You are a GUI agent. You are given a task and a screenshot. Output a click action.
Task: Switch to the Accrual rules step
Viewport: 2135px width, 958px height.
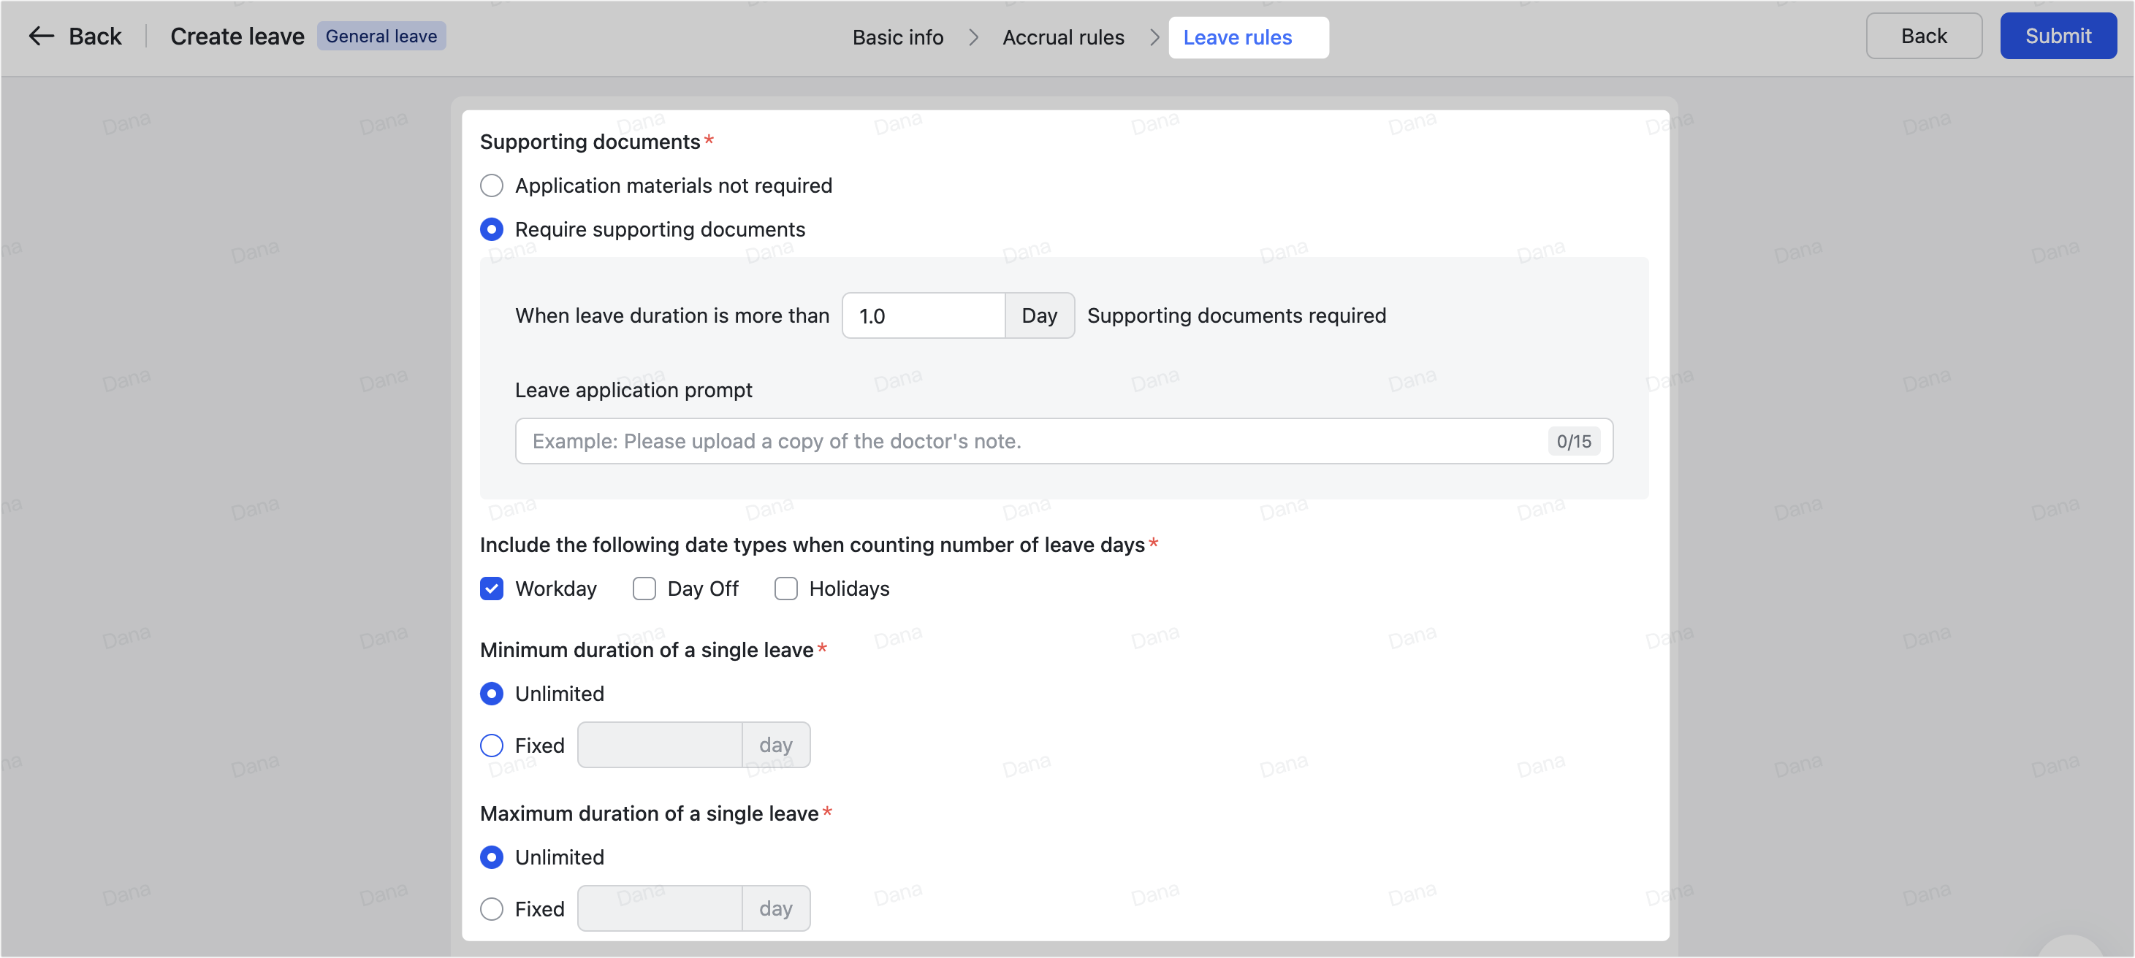pos(1063,37)
